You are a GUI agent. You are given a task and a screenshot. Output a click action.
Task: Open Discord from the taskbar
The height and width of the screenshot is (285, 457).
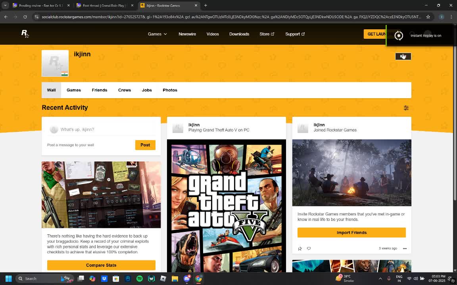click(x=186, y=279)
